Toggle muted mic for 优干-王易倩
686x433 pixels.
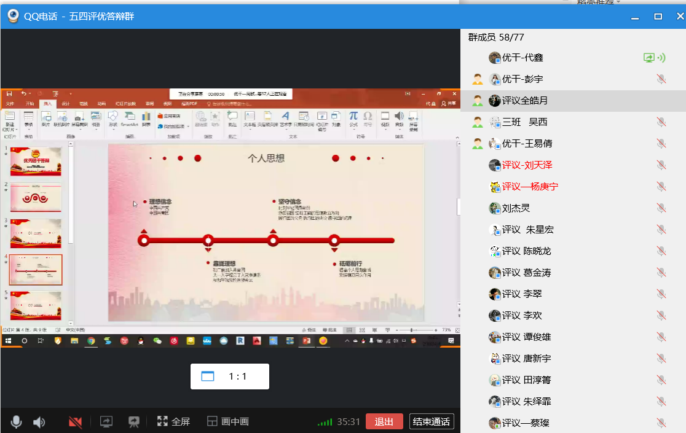coord(661,143)
